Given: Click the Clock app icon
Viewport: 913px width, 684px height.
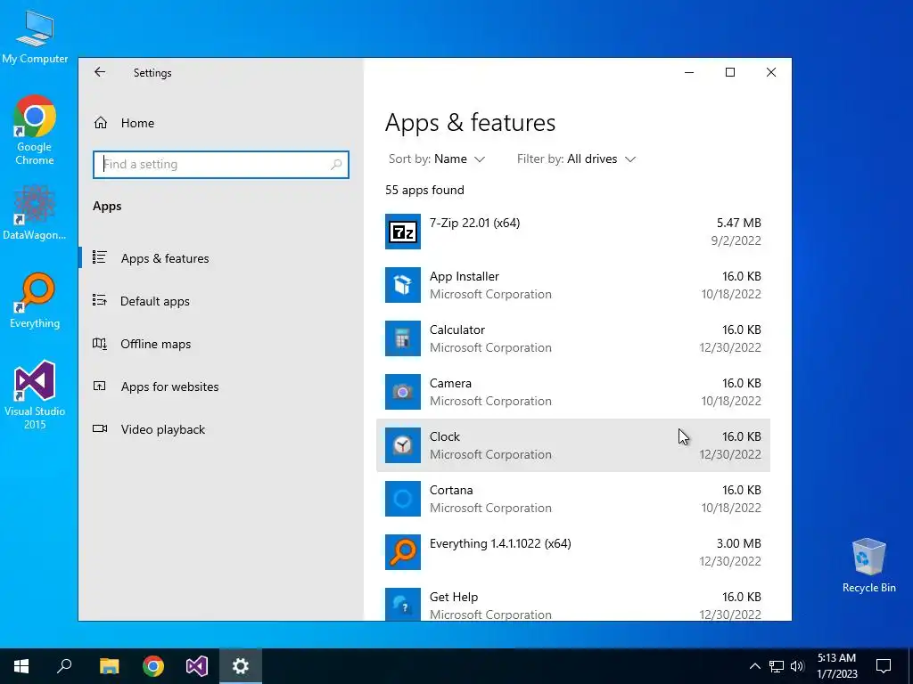Looking at the screenshot, I should (402, 445).
